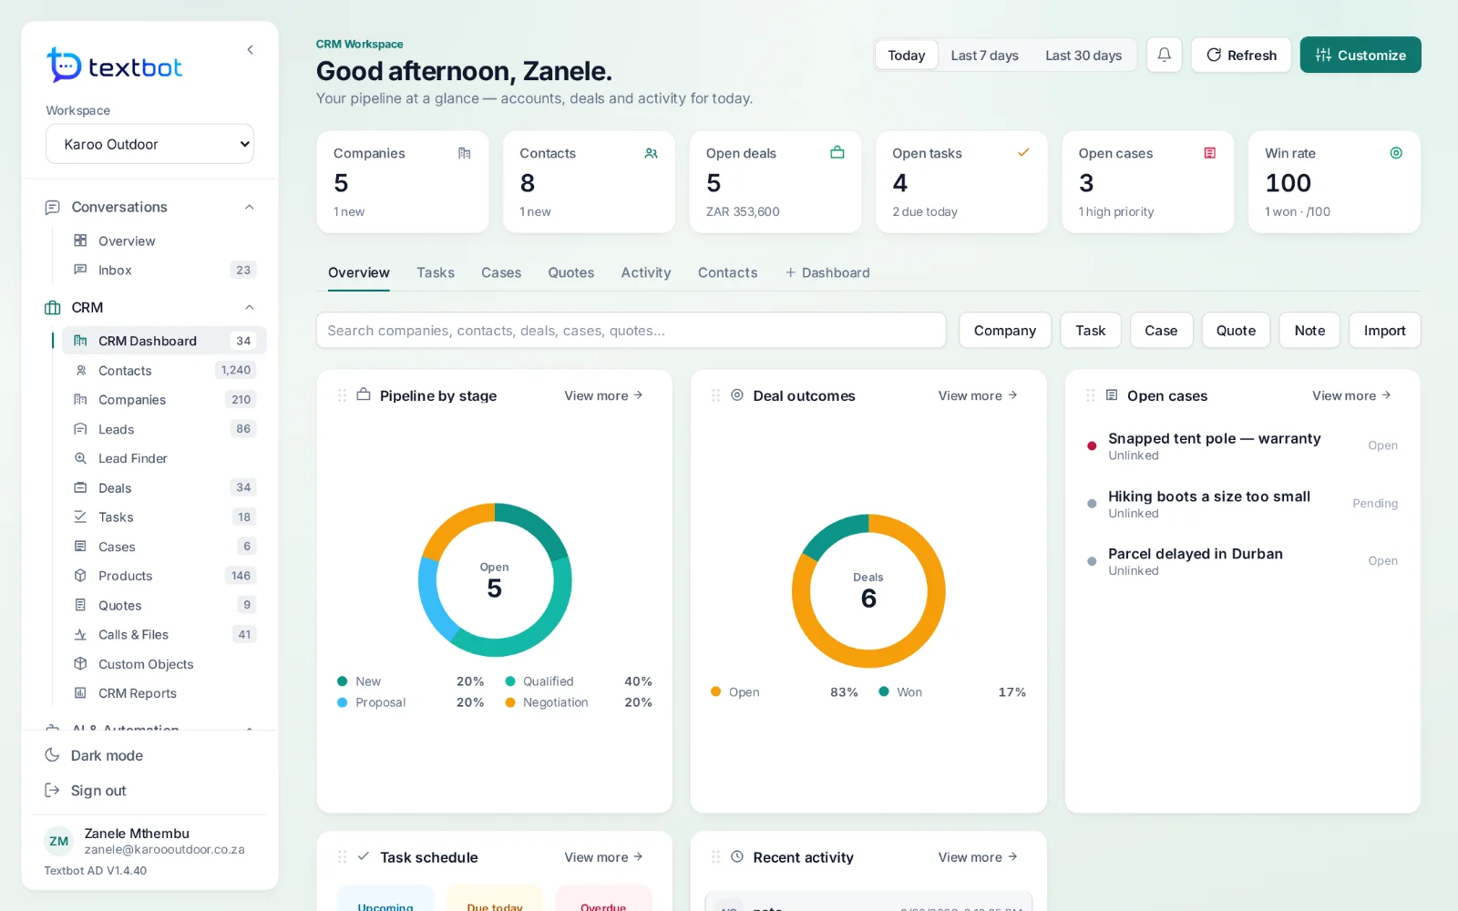Screen dimensions: 1458x911
Task: Toggle the Qualified stage legend item
Action: (x=578, y=681)
